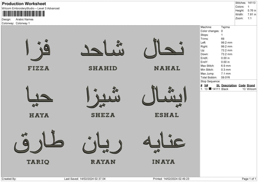The image size is (258, 182).
Task: Click the Arabic embroidery above INAYA
Action: tap(164, 142)
